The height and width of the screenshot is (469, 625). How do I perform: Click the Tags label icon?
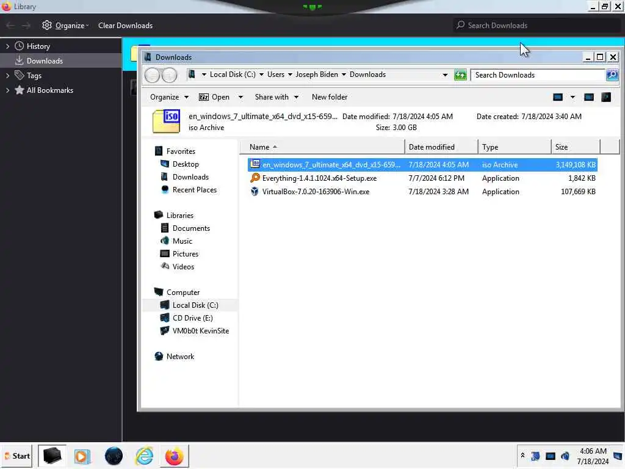pos(19,75)
